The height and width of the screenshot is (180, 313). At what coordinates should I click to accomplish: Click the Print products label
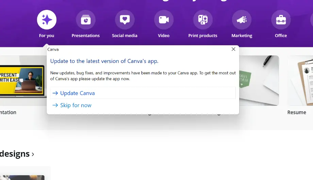[203, 35]
